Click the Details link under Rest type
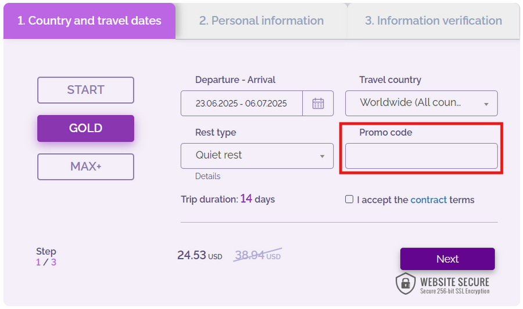Image resolution: width=523 pixels, height=309 pixels. coord(207,176)
